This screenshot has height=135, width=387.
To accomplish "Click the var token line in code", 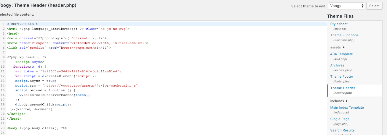I will (x=68, y=71).
